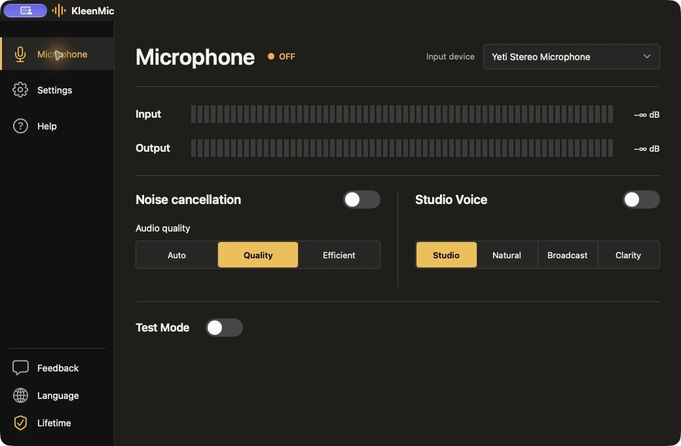Click the Settings gear icon
The image size is (681, 446).
pyautogui.click(x=20, y=90)
